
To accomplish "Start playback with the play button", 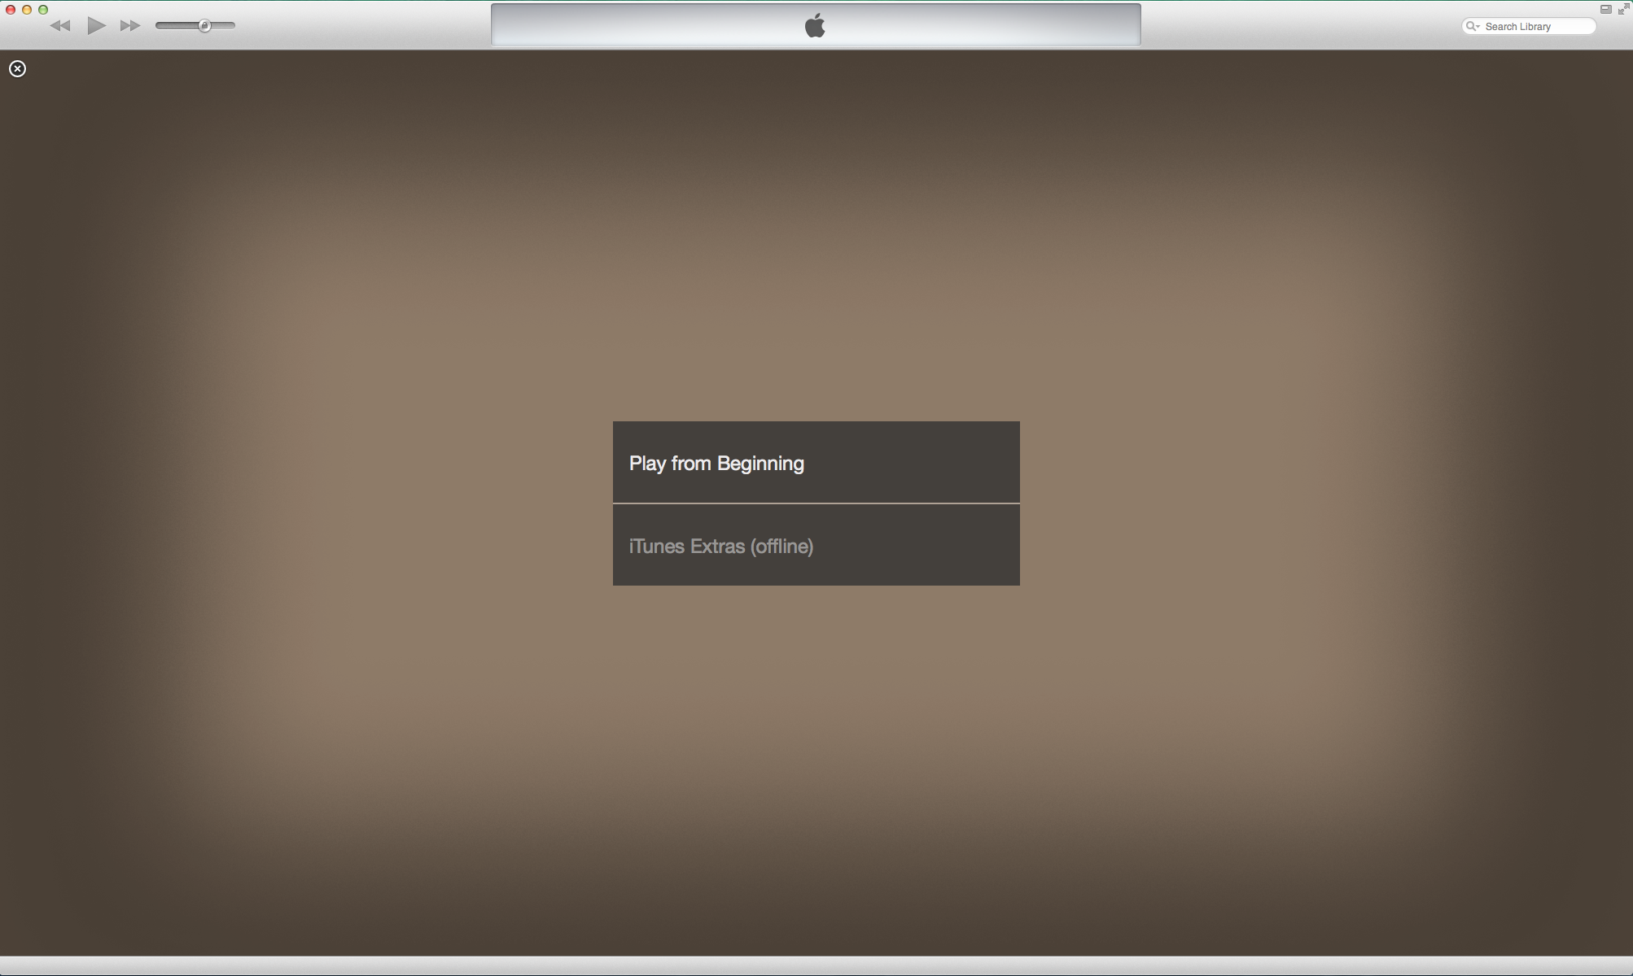I will 97,25.
